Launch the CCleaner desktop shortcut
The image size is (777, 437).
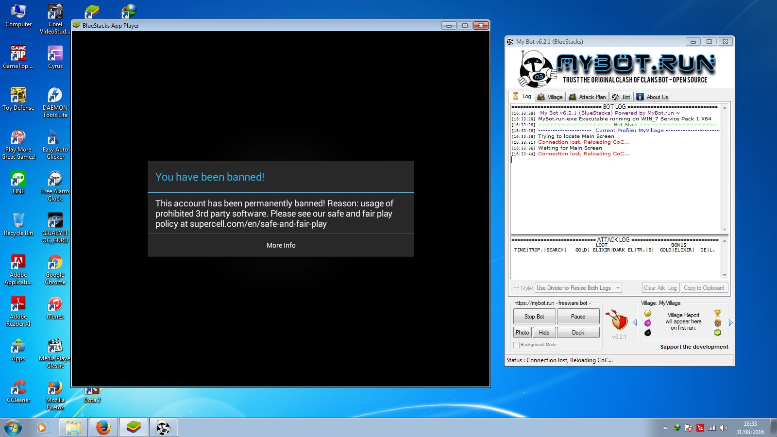click(x=18, y=391)
